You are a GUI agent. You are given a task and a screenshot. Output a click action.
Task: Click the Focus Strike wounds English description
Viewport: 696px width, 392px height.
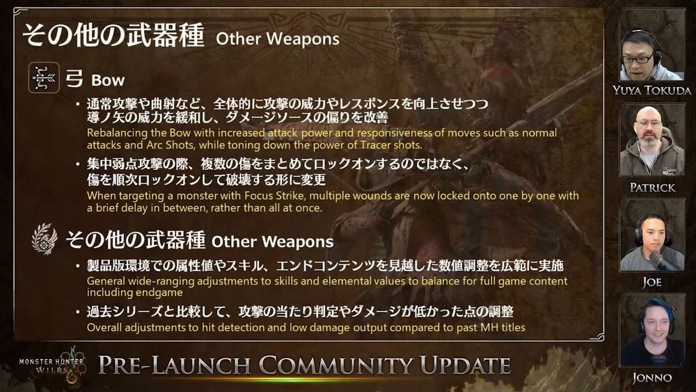(333, 202)
